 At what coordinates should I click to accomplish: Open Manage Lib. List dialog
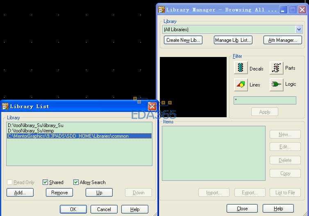pyautogui.click(x=233, y=40)
